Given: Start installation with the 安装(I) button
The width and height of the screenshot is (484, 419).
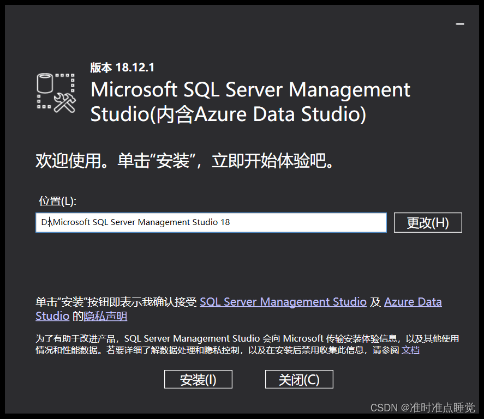Looking at the screenshot, I should 198,380.
